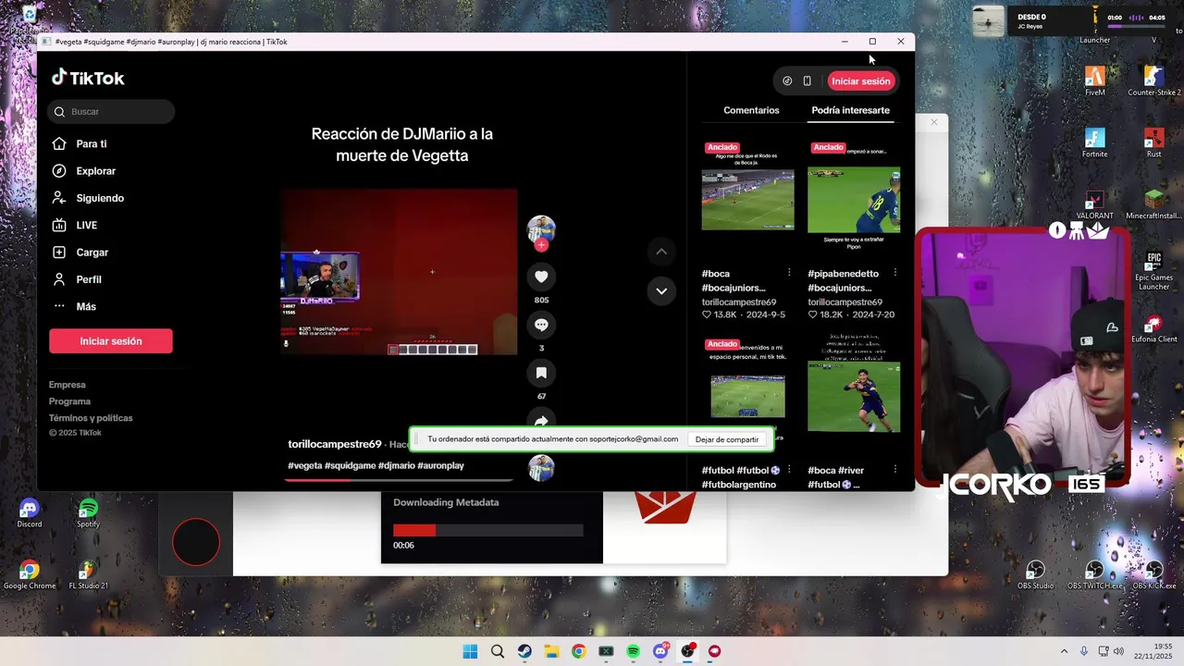
Task: Click the #vegeta hashtag
Action: (x=305, y=465)
